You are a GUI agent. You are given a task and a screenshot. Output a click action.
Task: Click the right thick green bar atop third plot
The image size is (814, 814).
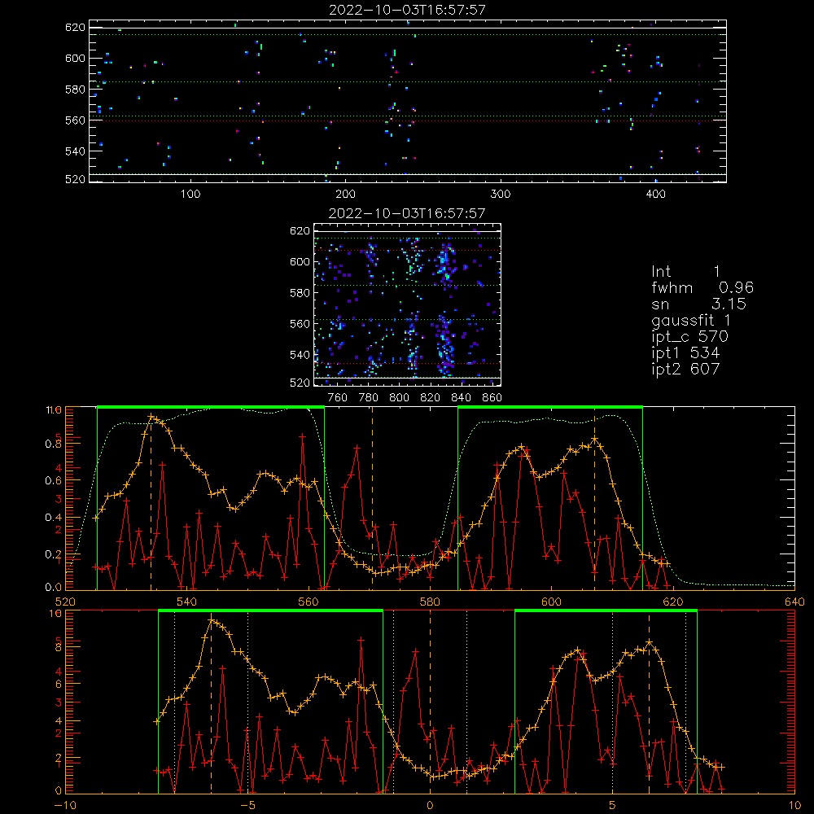point(550,408)
